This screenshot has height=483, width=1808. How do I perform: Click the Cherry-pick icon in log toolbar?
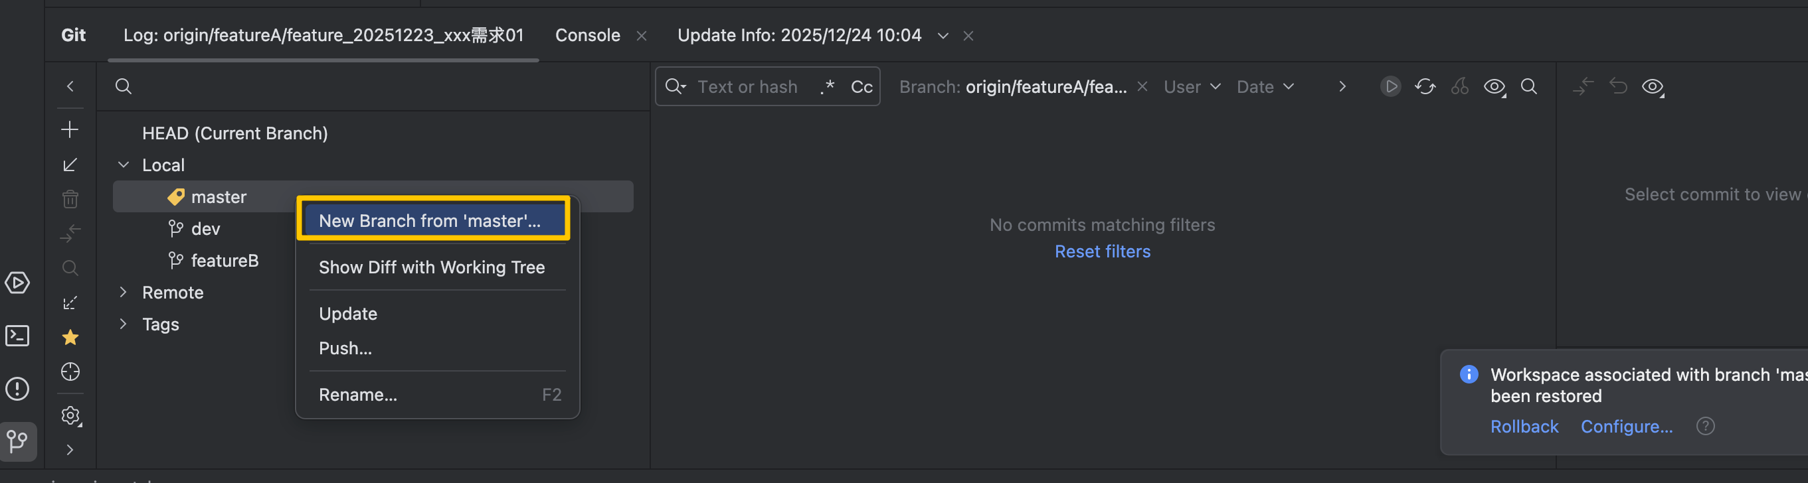[1460, 87]
